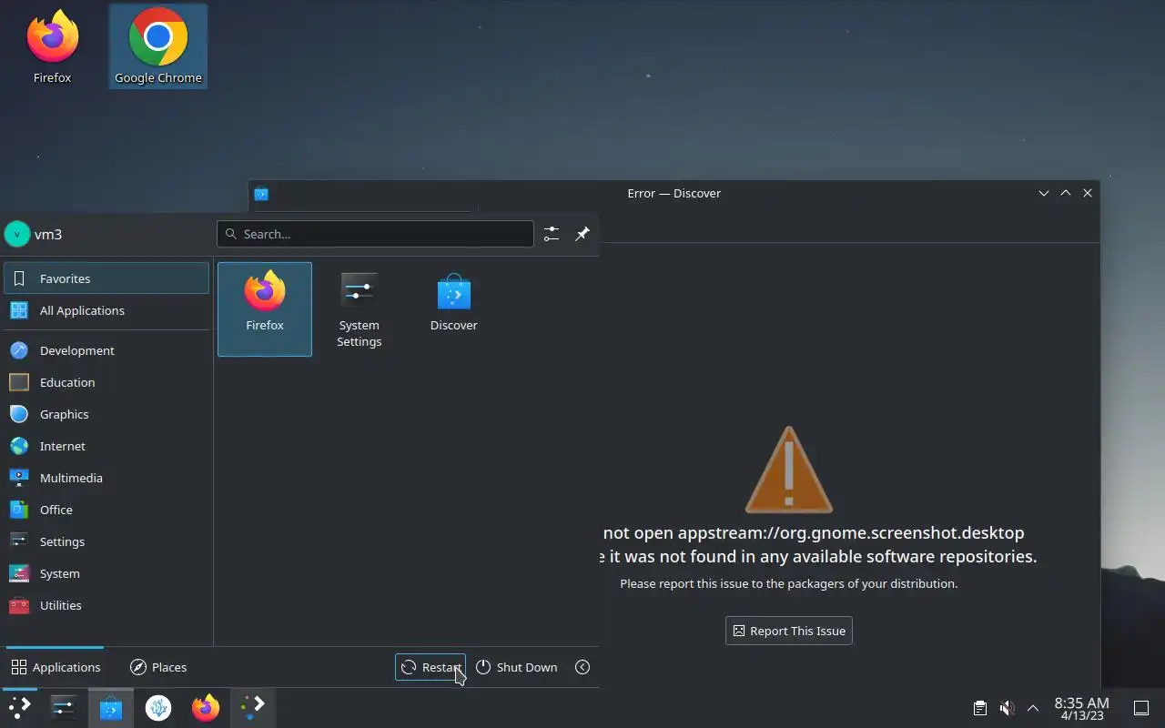The image size is (1165, 728).
Task: Select Favorites category
Action: click(106, 278)
